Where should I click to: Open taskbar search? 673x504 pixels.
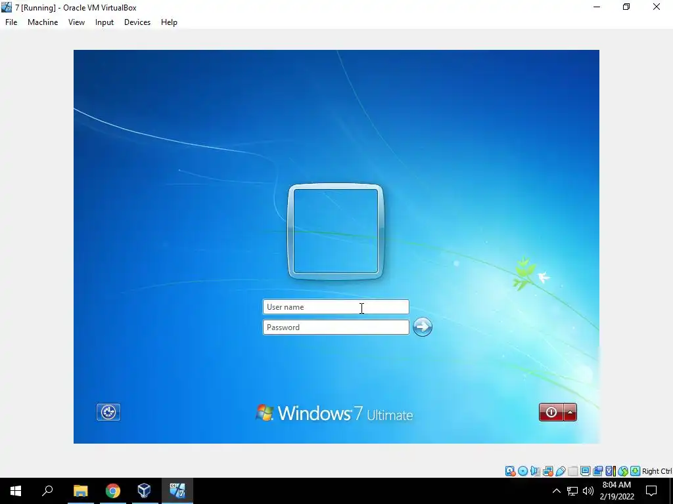(47, 491)
